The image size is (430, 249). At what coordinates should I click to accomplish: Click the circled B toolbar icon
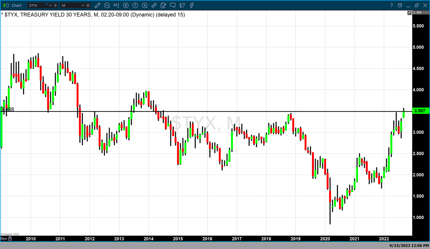coord(126,5)
